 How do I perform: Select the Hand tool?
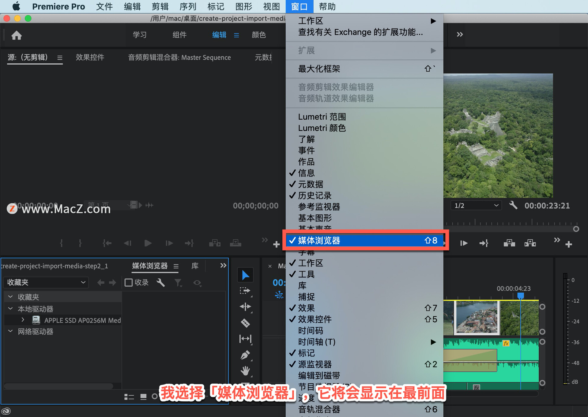[245, 371]
